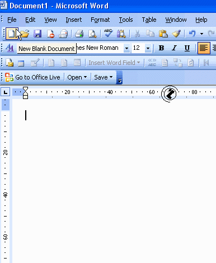Open the View menu

[x=50, y=20]
